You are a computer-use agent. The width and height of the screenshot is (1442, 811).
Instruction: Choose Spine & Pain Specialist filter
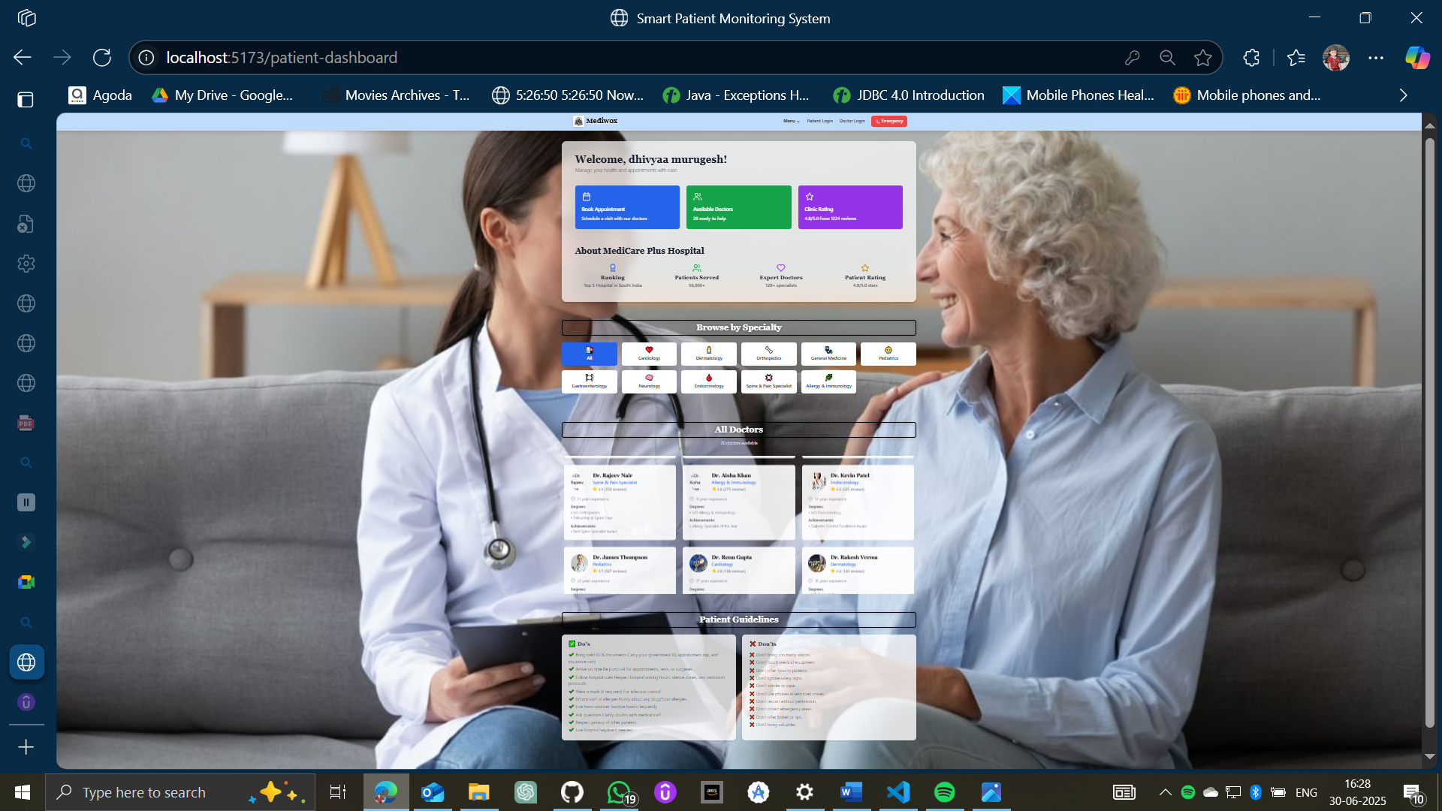tap(768, 381)
